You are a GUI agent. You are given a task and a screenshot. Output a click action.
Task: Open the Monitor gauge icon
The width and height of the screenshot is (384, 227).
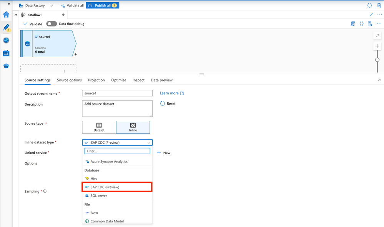tap(6, 40)
